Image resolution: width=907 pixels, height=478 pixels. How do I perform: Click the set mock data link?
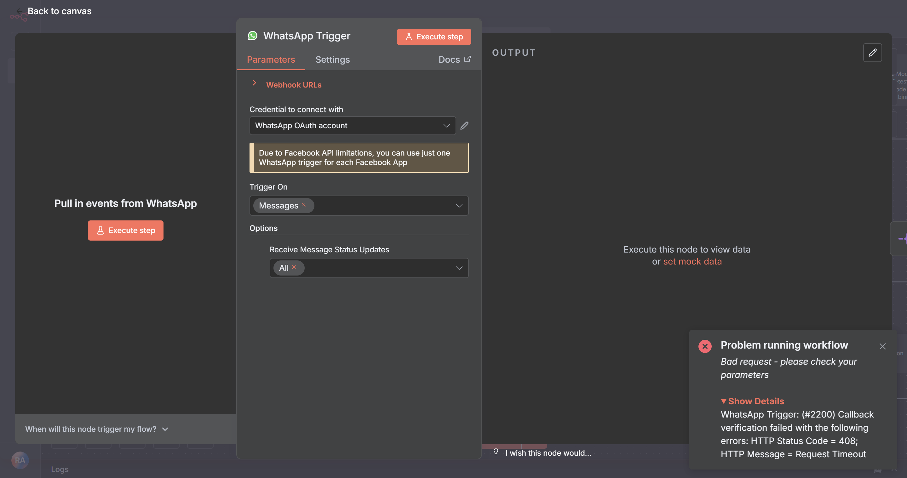(x=692, y=261)
